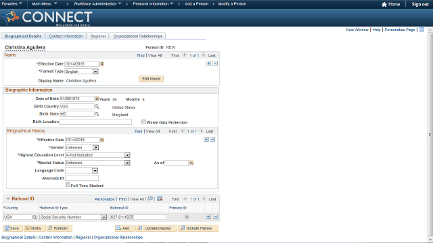Screen dimensions: 433x243
Task: Add a new Name row with plus icon
Action: pos(208,63)
